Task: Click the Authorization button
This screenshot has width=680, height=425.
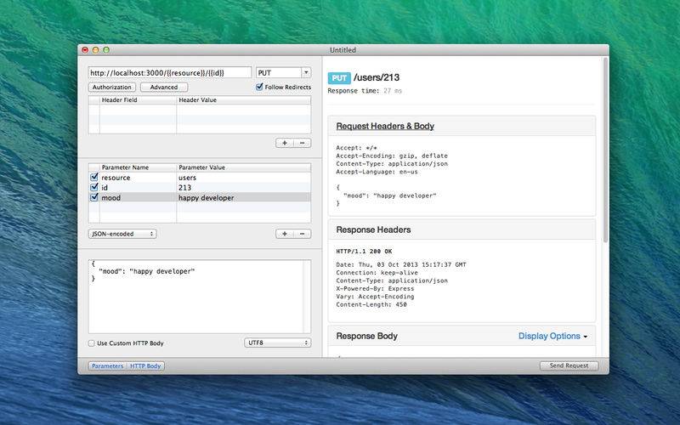Action: 112,88
